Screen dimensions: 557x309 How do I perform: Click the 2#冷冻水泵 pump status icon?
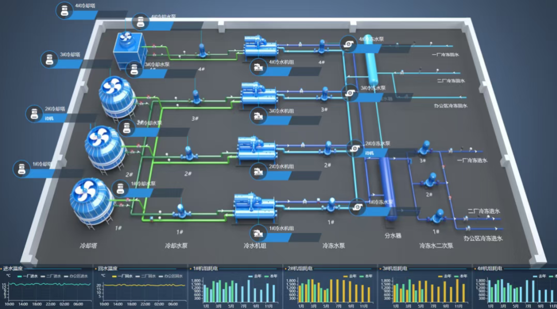point(355,148)
